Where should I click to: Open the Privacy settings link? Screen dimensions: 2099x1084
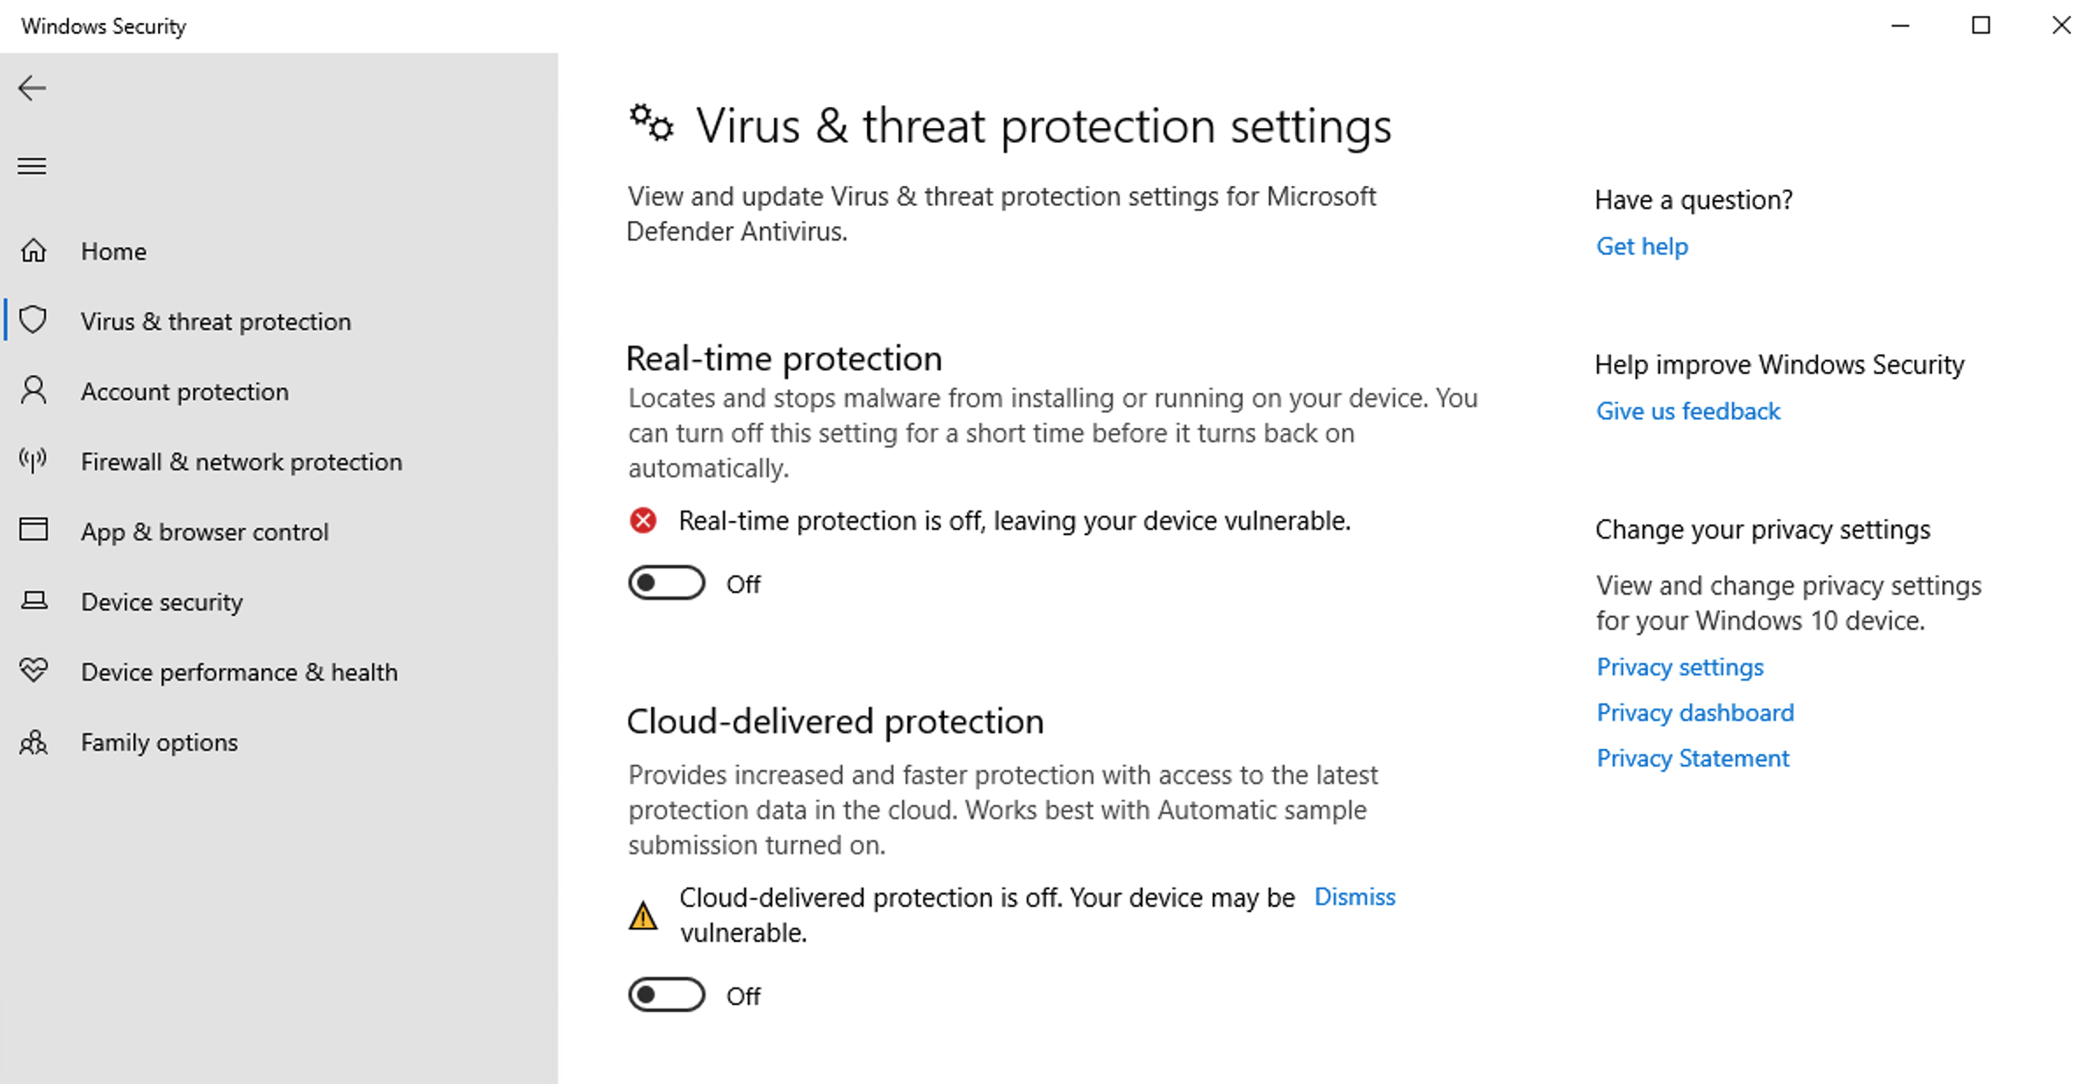(1679, 667)
